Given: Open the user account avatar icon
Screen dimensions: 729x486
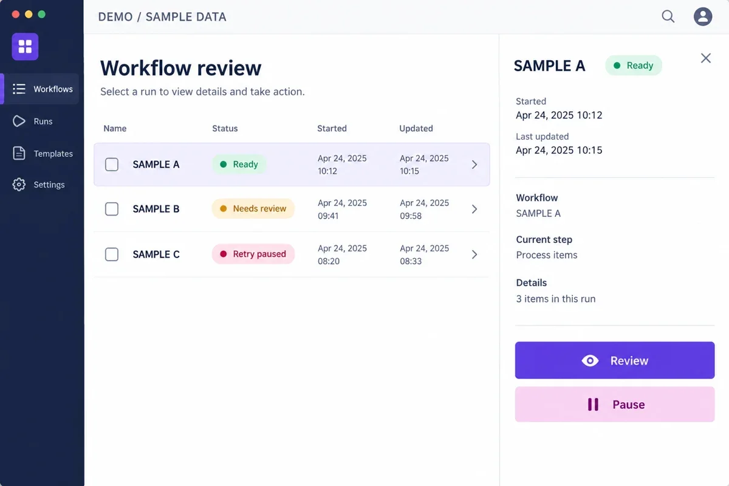Looking at the screenshot, I should (703, 16).
